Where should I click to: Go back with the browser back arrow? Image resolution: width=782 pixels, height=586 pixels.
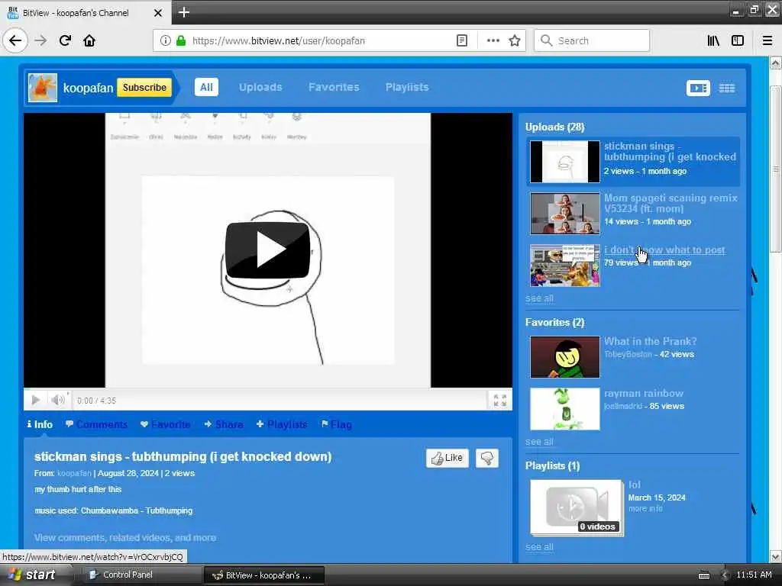point(15,40)
